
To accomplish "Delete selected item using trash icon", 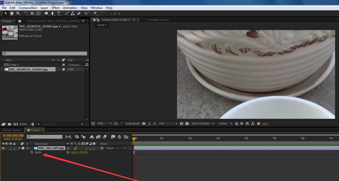I will pyautogui.click(x=33, y=124).
